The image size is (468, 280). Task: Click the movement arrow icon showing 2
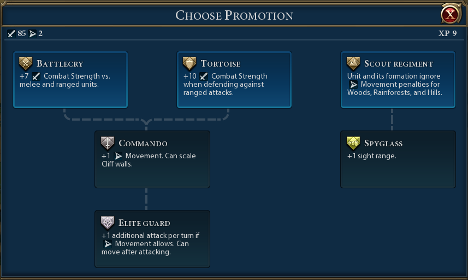(x=32, y=34)
